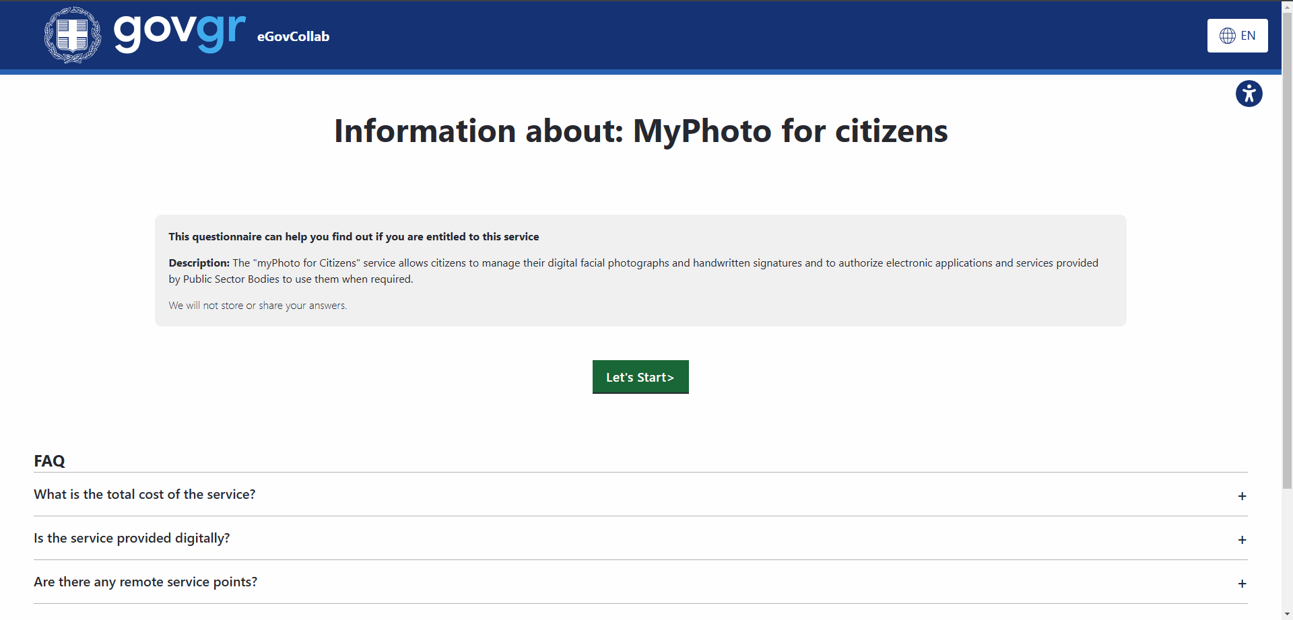Click the globe icon in the language button
The image size is (1293, 620).
point(1228,36)
